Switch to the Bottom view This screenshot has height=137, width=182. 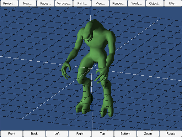click(x=125, y=133)
